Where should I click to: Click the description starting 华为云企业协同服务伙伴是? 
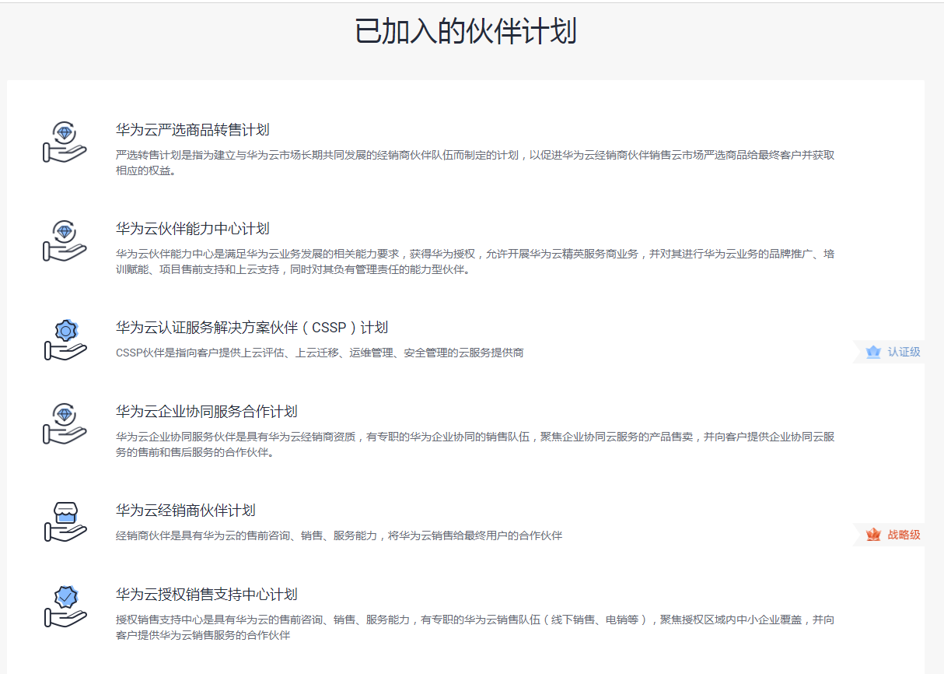(x=475, y=444)
